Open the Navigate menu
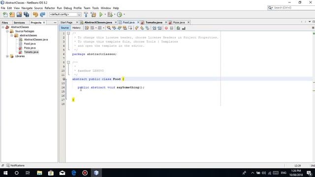This screenshot has width=315, height=177. click(x=27, y=8)
